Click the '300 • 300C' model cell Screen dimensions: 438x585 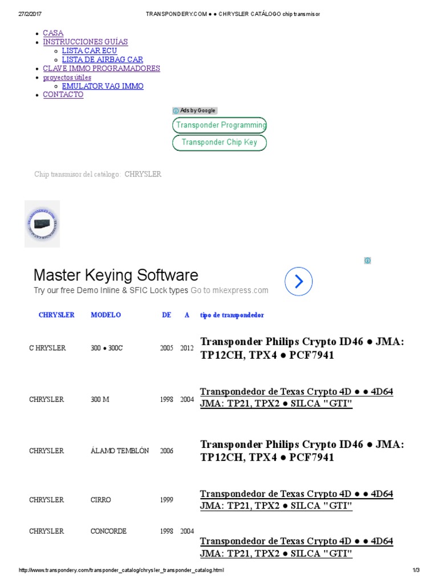point(107,348)
